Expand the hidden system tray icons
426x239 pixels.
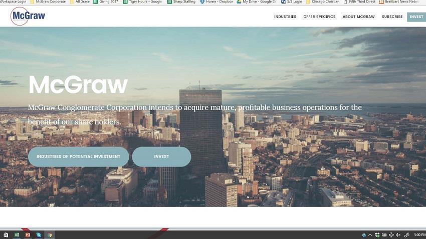point(370,234)
